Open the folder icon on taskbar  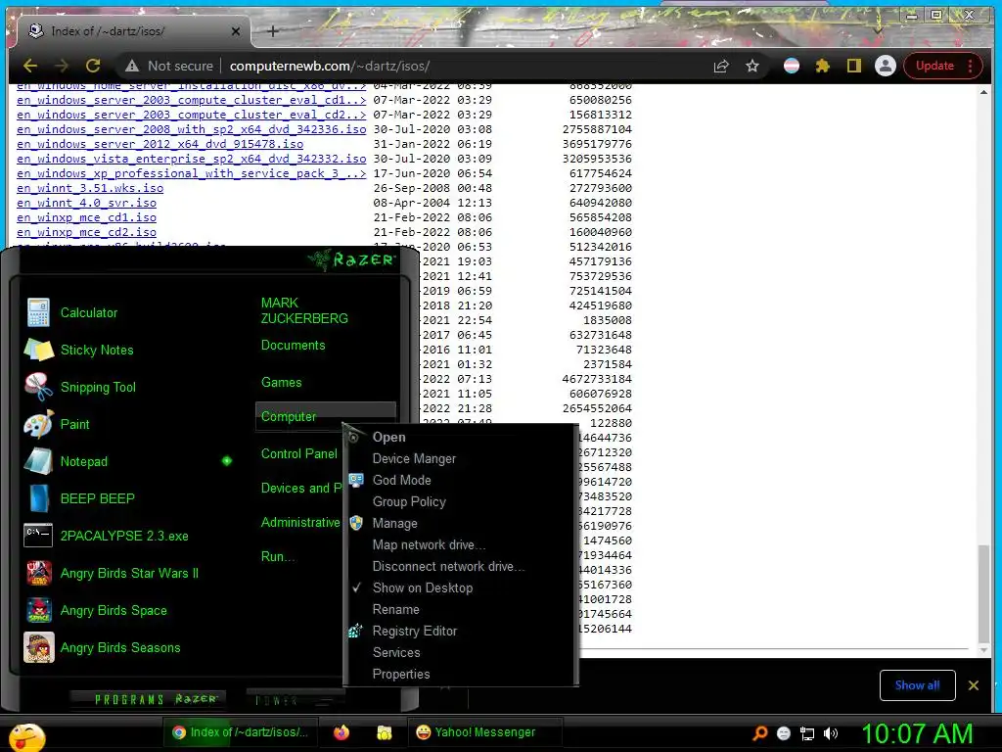(x=384, y=732)
